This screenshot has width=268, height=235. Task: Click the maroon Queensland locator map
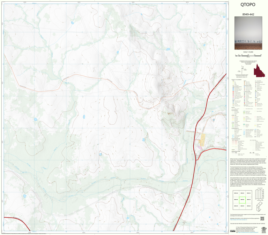[x=259, y=71]
